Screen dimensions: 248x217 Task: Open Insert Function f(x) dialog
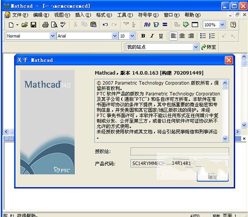[x=147, y=24]
